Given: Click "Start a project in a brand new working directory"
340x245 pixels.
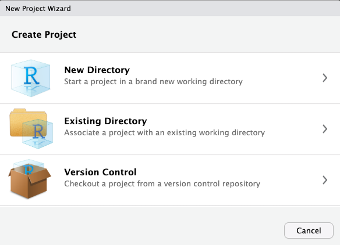Looking at the screenshot, I should (153, 82).
